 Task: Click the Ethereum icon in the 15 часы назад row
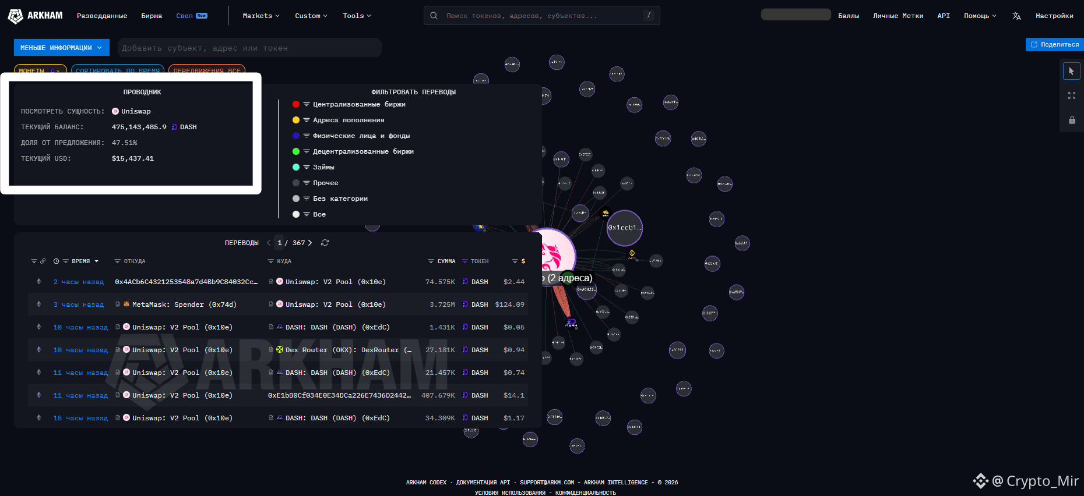(39, 418)
